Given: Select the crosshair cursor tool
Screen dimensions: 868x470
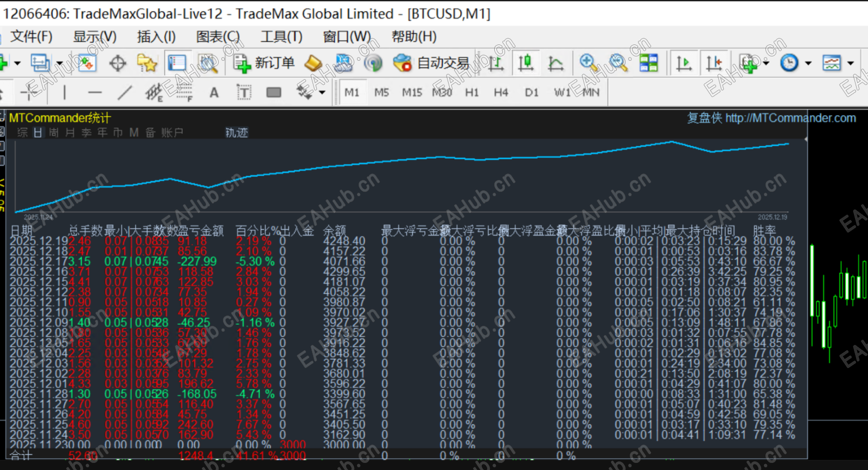Looking at the screenshot, I should (117, 63).
